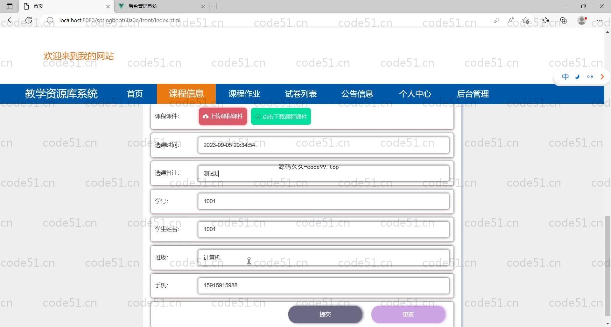Screen dimensions: 611x327
Task: Open a new tab with the plus icon
Action: (x=216, y=6)
